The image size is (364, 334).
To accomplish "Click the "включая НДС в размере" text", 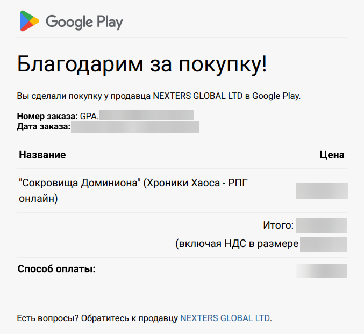I will point(237,244).
